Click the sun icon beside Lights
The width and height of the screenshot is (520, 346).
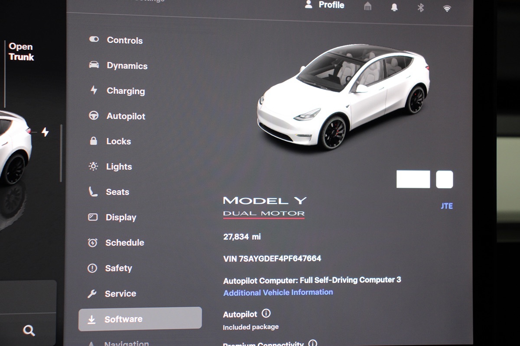(x=93, y=166)
